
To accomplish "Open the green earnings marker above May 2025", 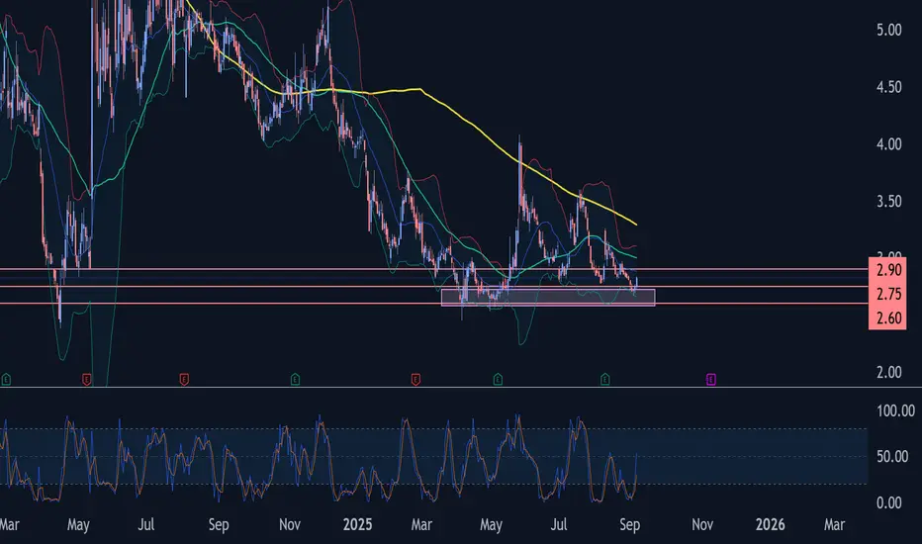I will pos(498,380).
